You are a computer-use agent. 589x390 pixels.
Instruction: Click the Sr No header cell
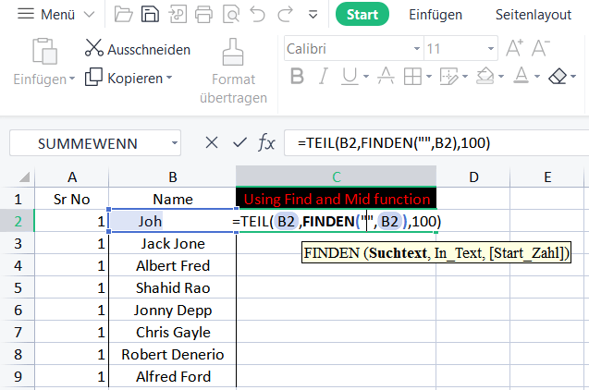pyautogui.click(x=72, y=199)
